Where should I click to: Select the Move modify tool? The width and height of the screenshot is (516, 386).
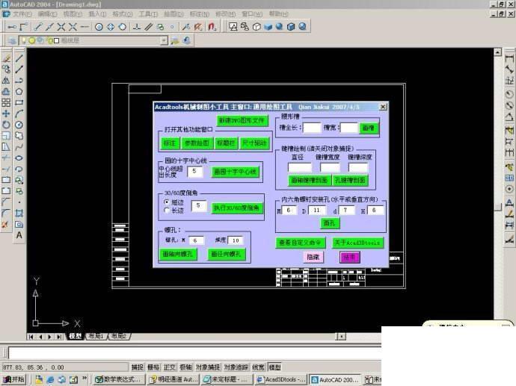tap(6, 113)
